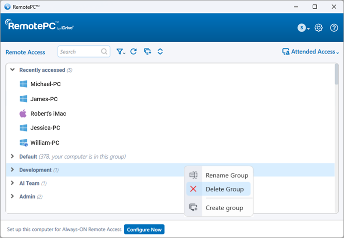Click the expand/collapse all groups icon

coord(160,52)
